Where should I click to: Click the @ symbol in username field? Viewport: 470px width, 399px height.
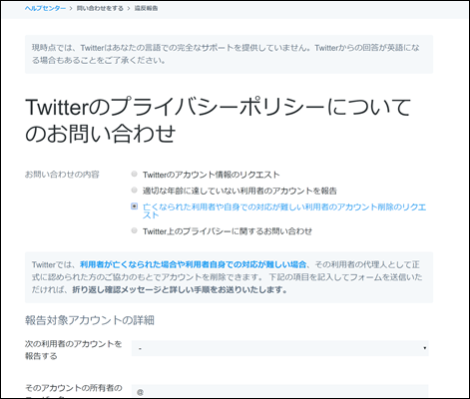140,392
